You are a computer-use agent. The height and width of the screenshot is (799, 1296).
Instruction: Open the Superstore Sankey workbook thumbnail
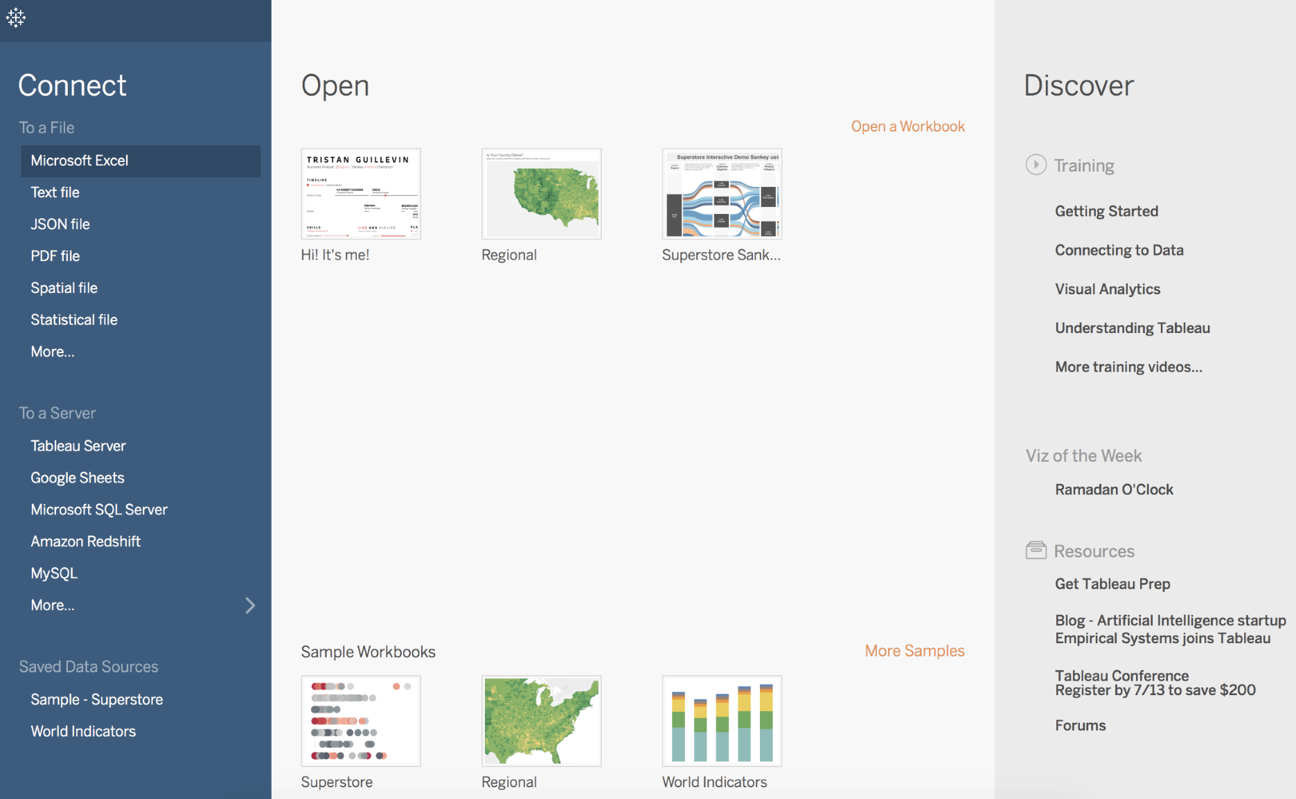pyautogui.click(x=722, y=194)
